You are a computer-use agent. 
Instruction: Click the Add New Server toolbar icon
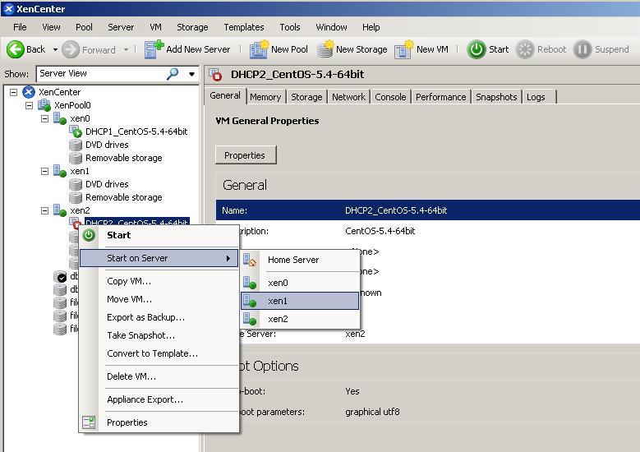154,49
